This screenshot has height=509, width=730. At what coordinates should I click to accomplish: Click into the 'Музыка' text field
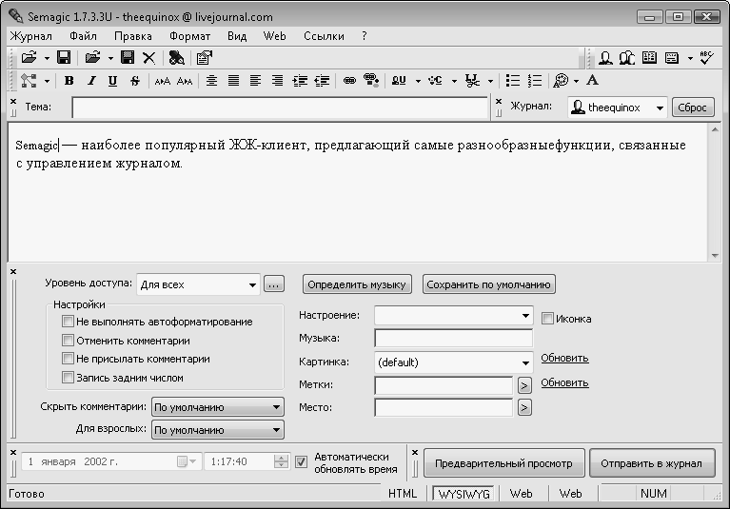point(454,339)
